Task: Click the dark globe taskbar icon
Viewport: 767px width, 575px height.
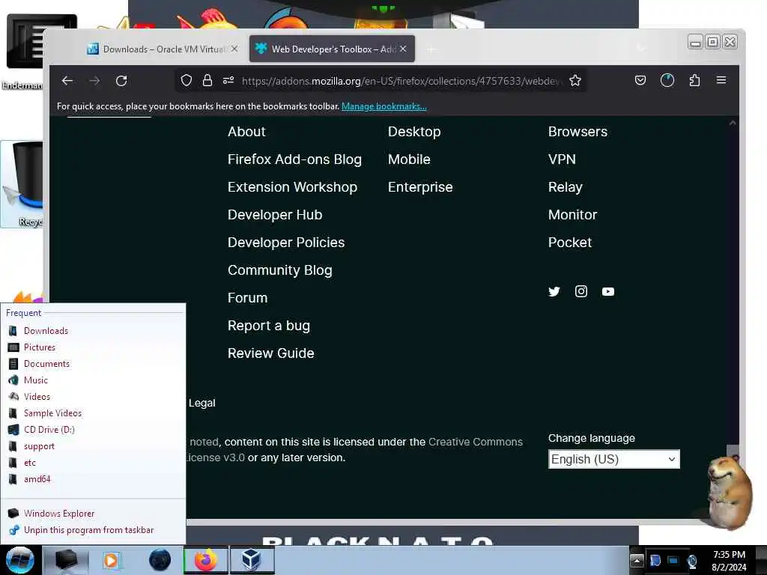Action: point(160,560)
